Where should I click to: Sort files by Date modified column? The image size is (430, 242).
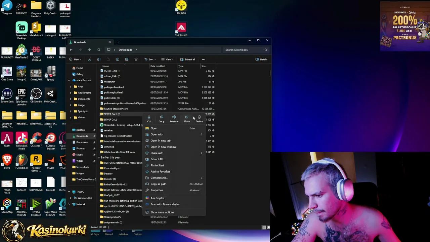tap(158, 66)
